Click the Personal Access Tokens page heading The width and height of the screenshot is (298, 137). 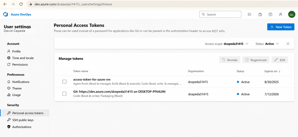(79, 25)
